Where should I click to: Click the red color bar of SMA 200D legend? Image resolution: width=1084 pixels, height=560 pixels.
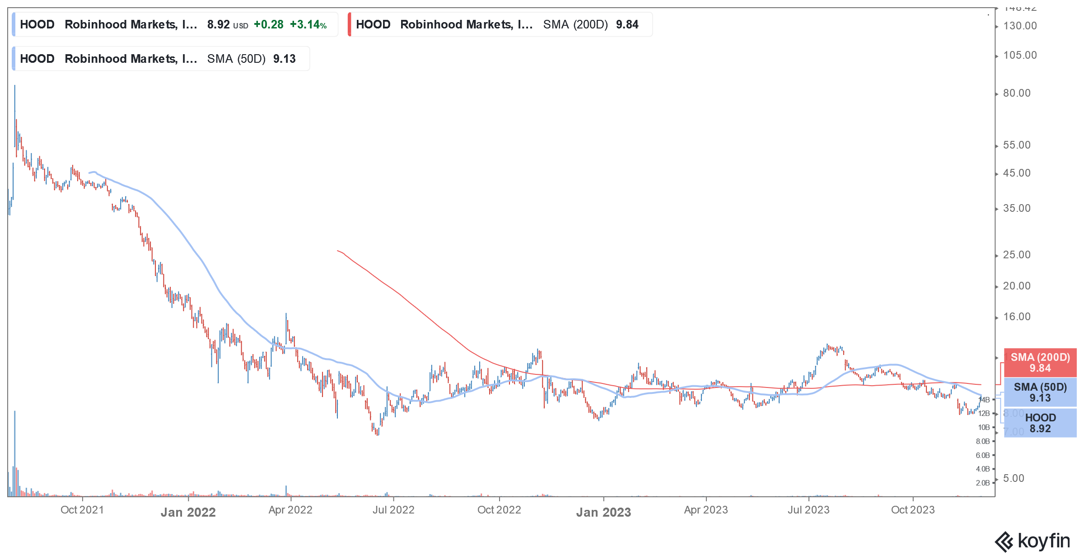pos(350,24)
